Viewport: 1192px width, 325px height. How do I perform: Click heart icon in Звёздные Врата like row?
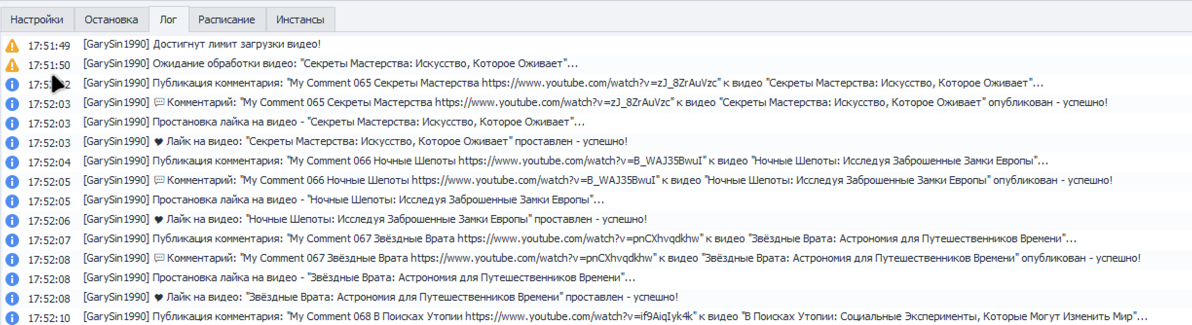coord(158,298)
